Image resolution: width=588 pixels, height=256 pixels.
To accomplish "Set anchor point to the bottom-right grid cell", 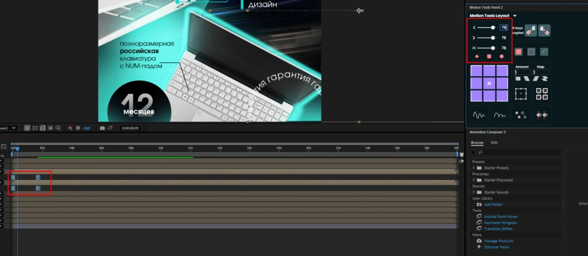I will pos(502,96).
